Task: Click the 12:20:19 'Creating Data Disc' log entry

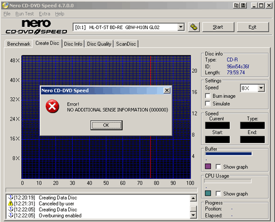Action: tap(58, 197)
